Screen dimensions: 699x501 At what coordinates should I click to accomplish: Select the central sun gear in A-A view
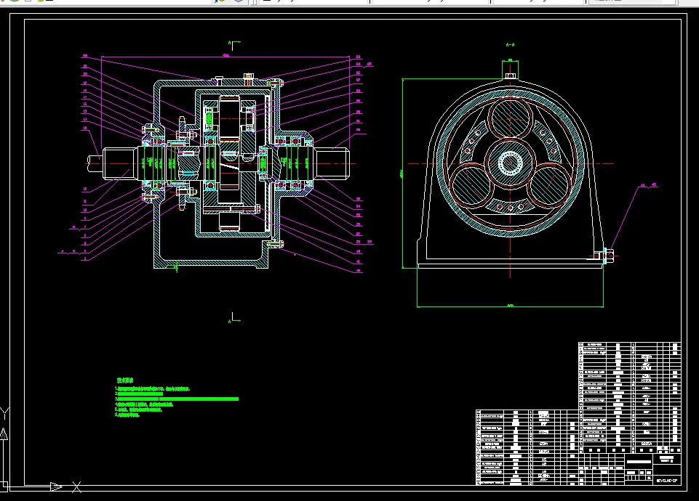coord(510,163)
